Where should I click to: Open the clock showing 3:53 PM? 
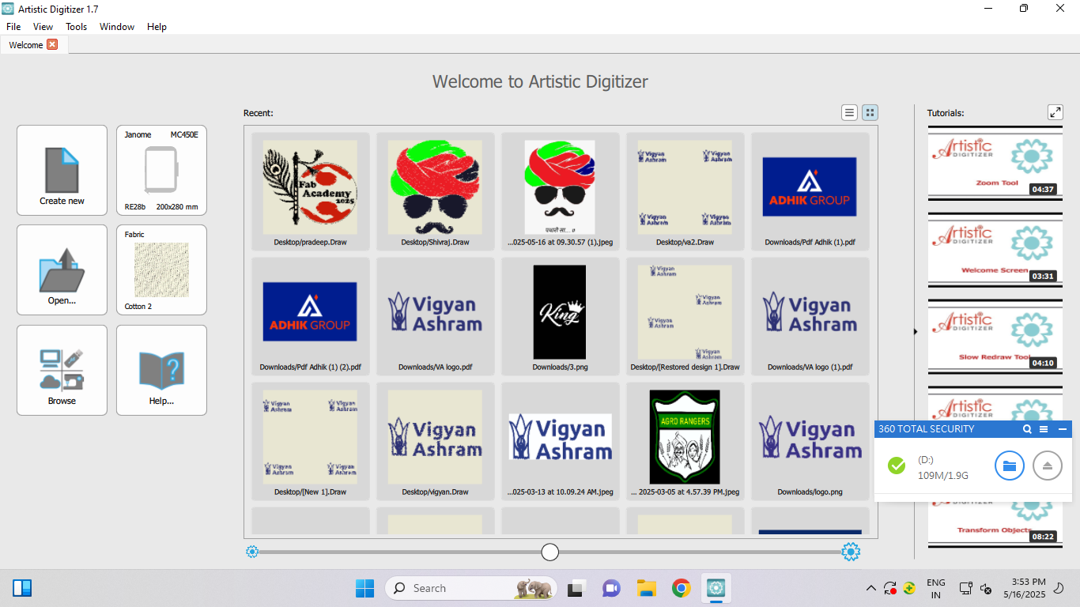1024,587
